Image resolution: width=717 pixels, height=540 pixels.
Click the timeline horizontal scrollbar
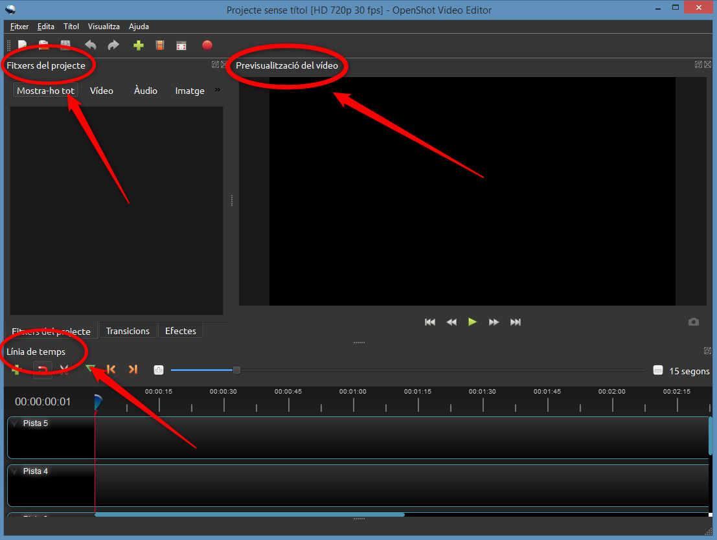[x=249, y=514]
